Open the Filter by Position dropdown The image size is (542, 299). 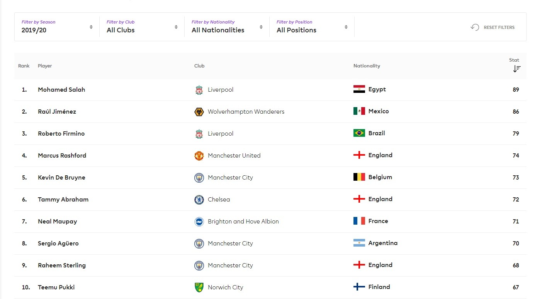pos(312,27)
